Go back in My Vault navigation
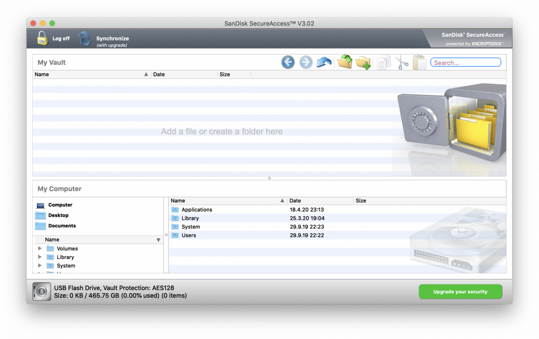Screen dimensions: 539x339 (288, 62)
